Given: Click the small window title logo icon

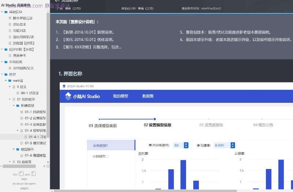Looking at the screenshot, I should [x=64, y=86].
